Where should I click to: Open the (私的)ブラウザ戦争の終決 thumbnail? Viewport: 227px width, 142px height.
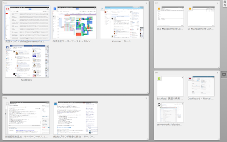(x=75, y=118)
